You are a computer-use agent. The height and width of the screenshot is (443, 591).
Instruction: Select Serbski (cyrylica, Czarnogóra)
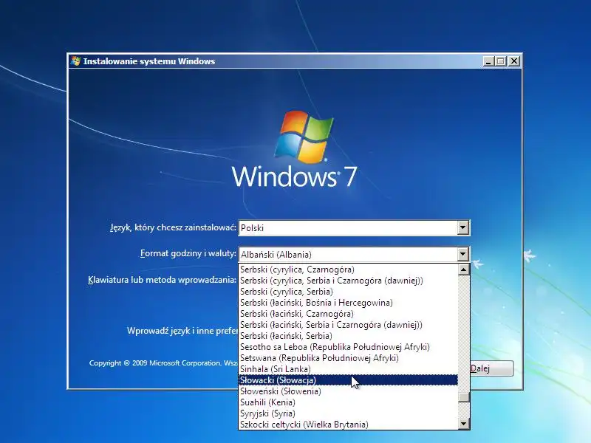point(349,269)
